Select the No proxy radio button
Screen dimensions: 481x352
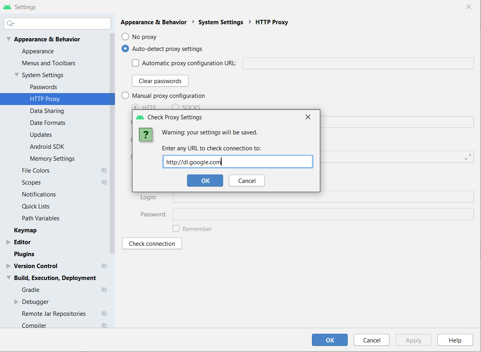tap(125, 37)
